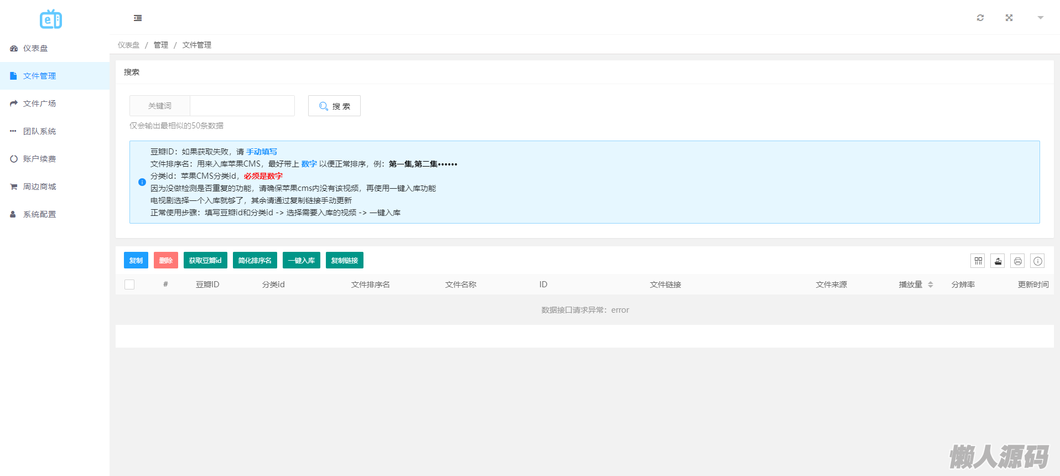Open the table info tips icon

(1037, 261)
